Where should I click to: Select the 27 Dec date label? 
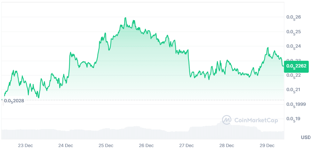coord(187,145)
